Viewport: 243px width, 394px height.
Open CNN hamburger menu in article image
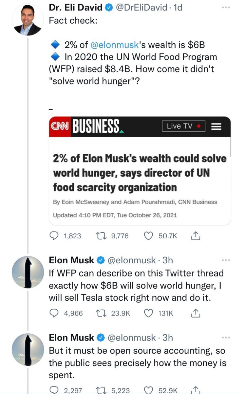pos(216,126)
